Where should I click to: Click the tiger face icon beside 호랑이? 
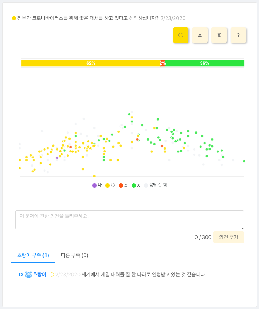pos(28,275)
